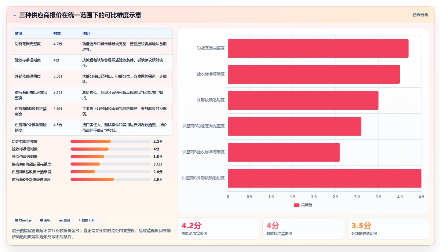The height and width of the screenshot is (252, 441).
Task: Click the 验收标准清晰度 progress bar
Action: (111, 149)
